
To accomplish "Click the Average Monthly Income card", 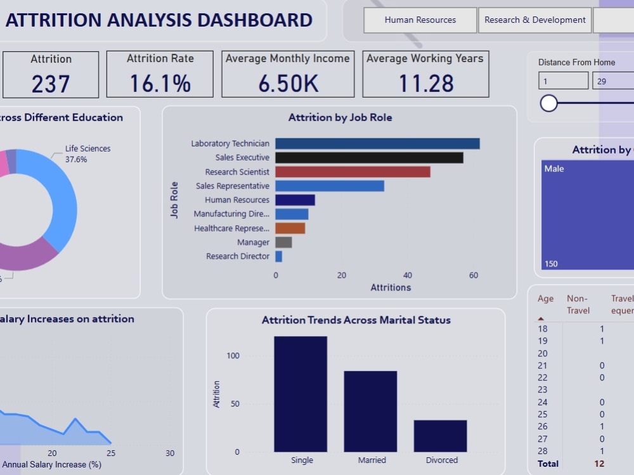I will click(287, 74).
